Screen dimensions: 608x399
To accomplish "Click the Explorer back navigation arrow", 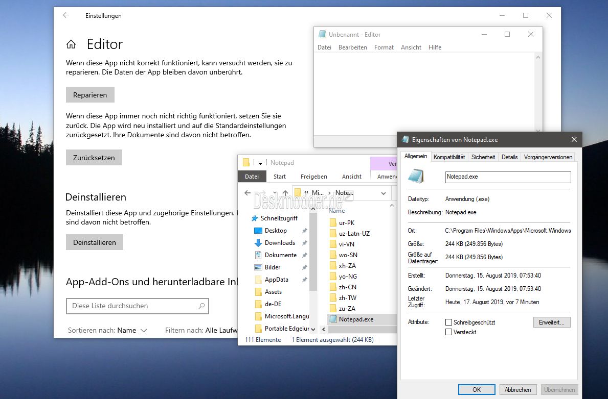I will coord(247,193).
